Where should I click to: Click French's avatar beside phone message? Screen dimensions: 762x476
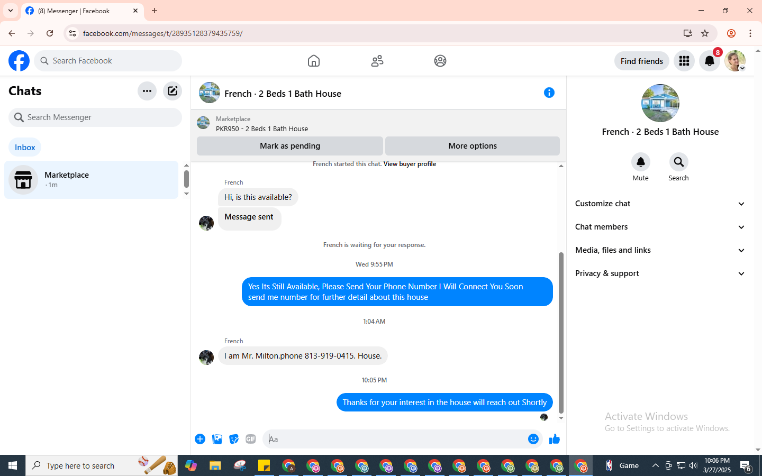coord(206,358)
